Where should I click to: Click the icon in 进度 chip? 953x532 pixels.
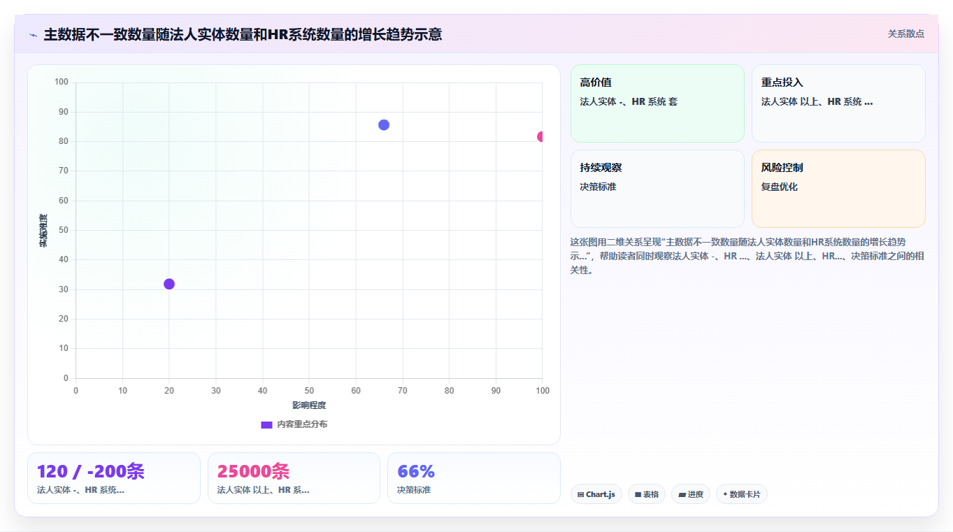coord(682,494)
